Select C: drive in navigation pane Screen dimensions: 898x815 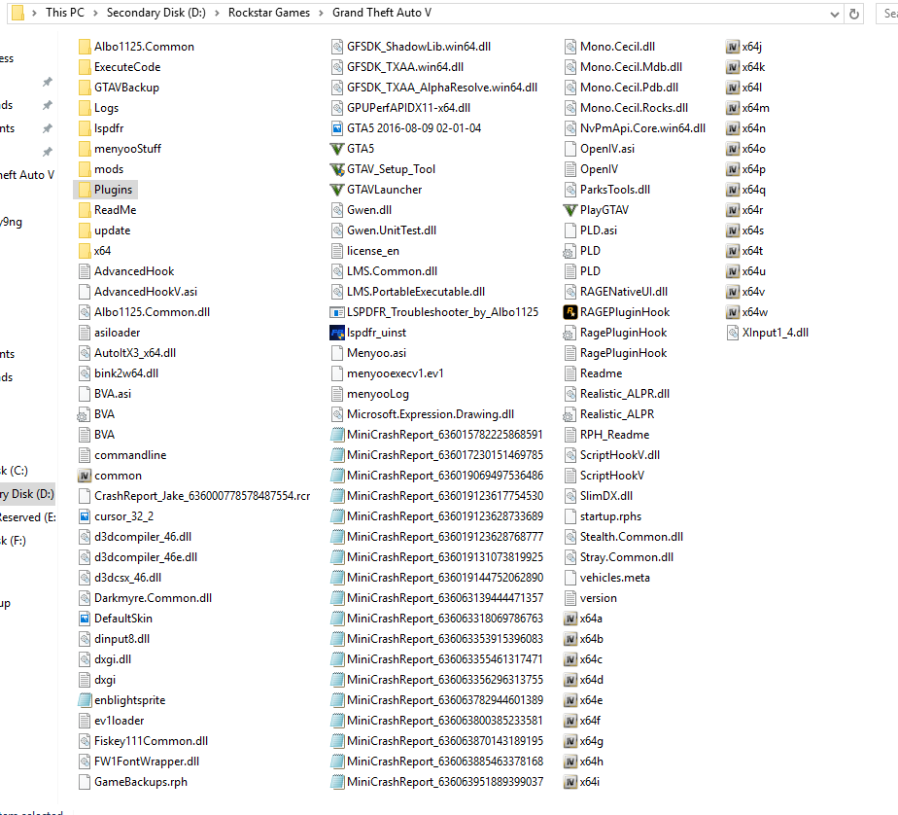click(x=15, y=471)
